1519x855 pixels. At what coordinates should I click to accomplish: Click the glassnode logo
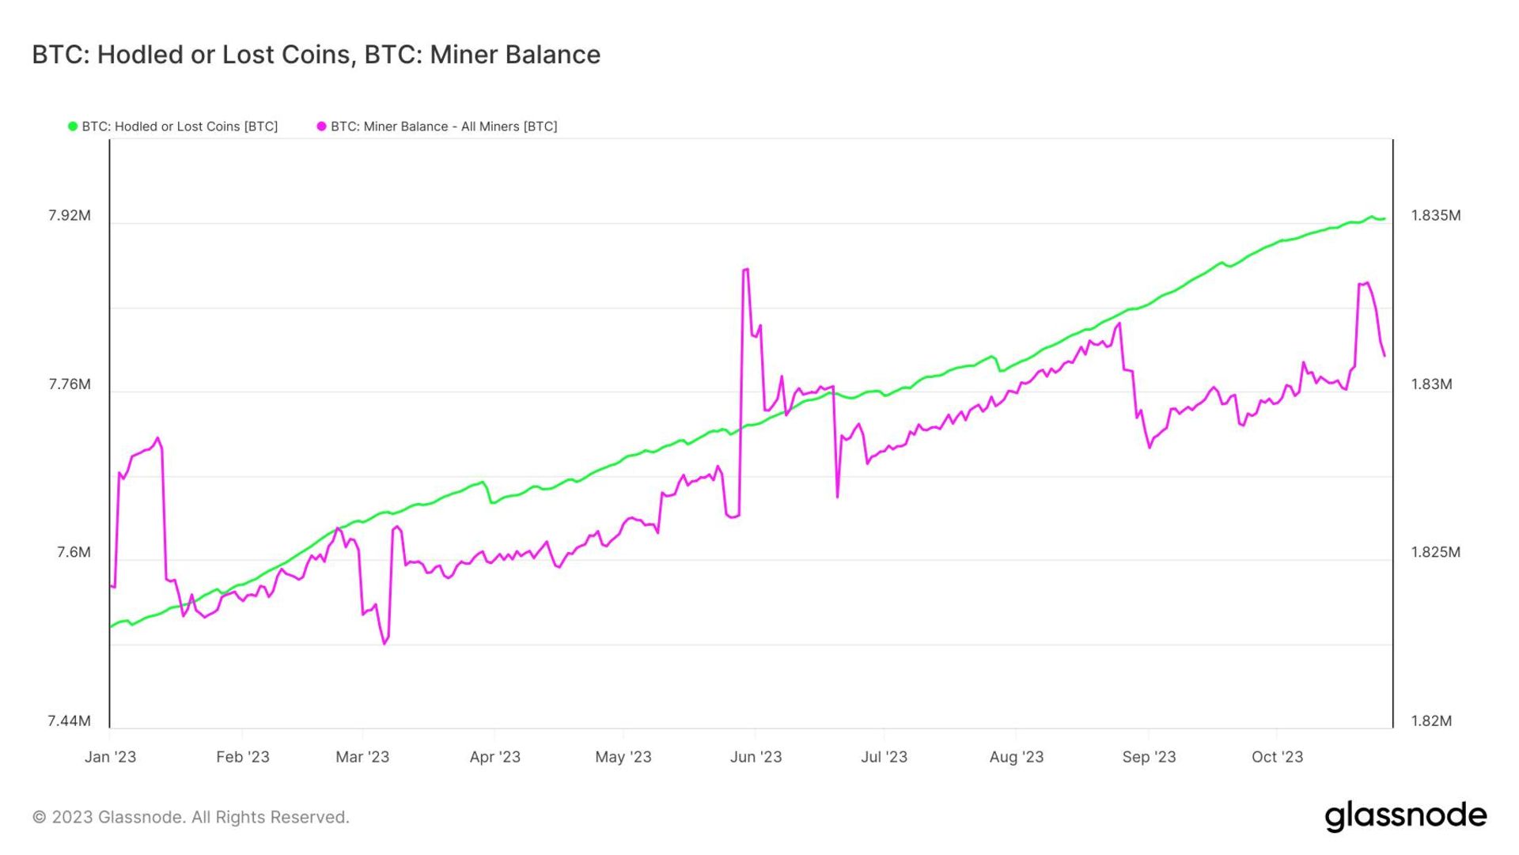click(x=1405, y=815)
